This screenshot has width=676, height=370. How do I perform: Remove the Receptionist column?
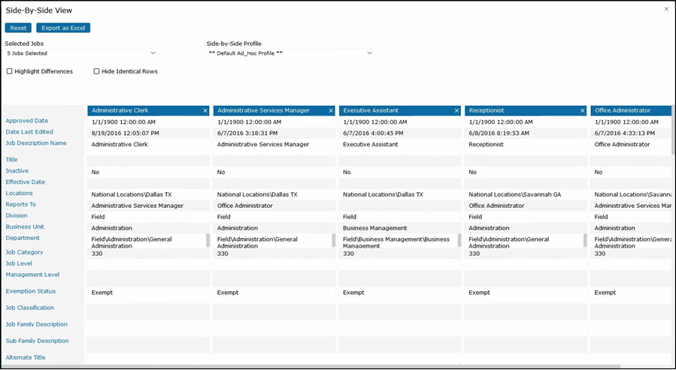point(582,111)
